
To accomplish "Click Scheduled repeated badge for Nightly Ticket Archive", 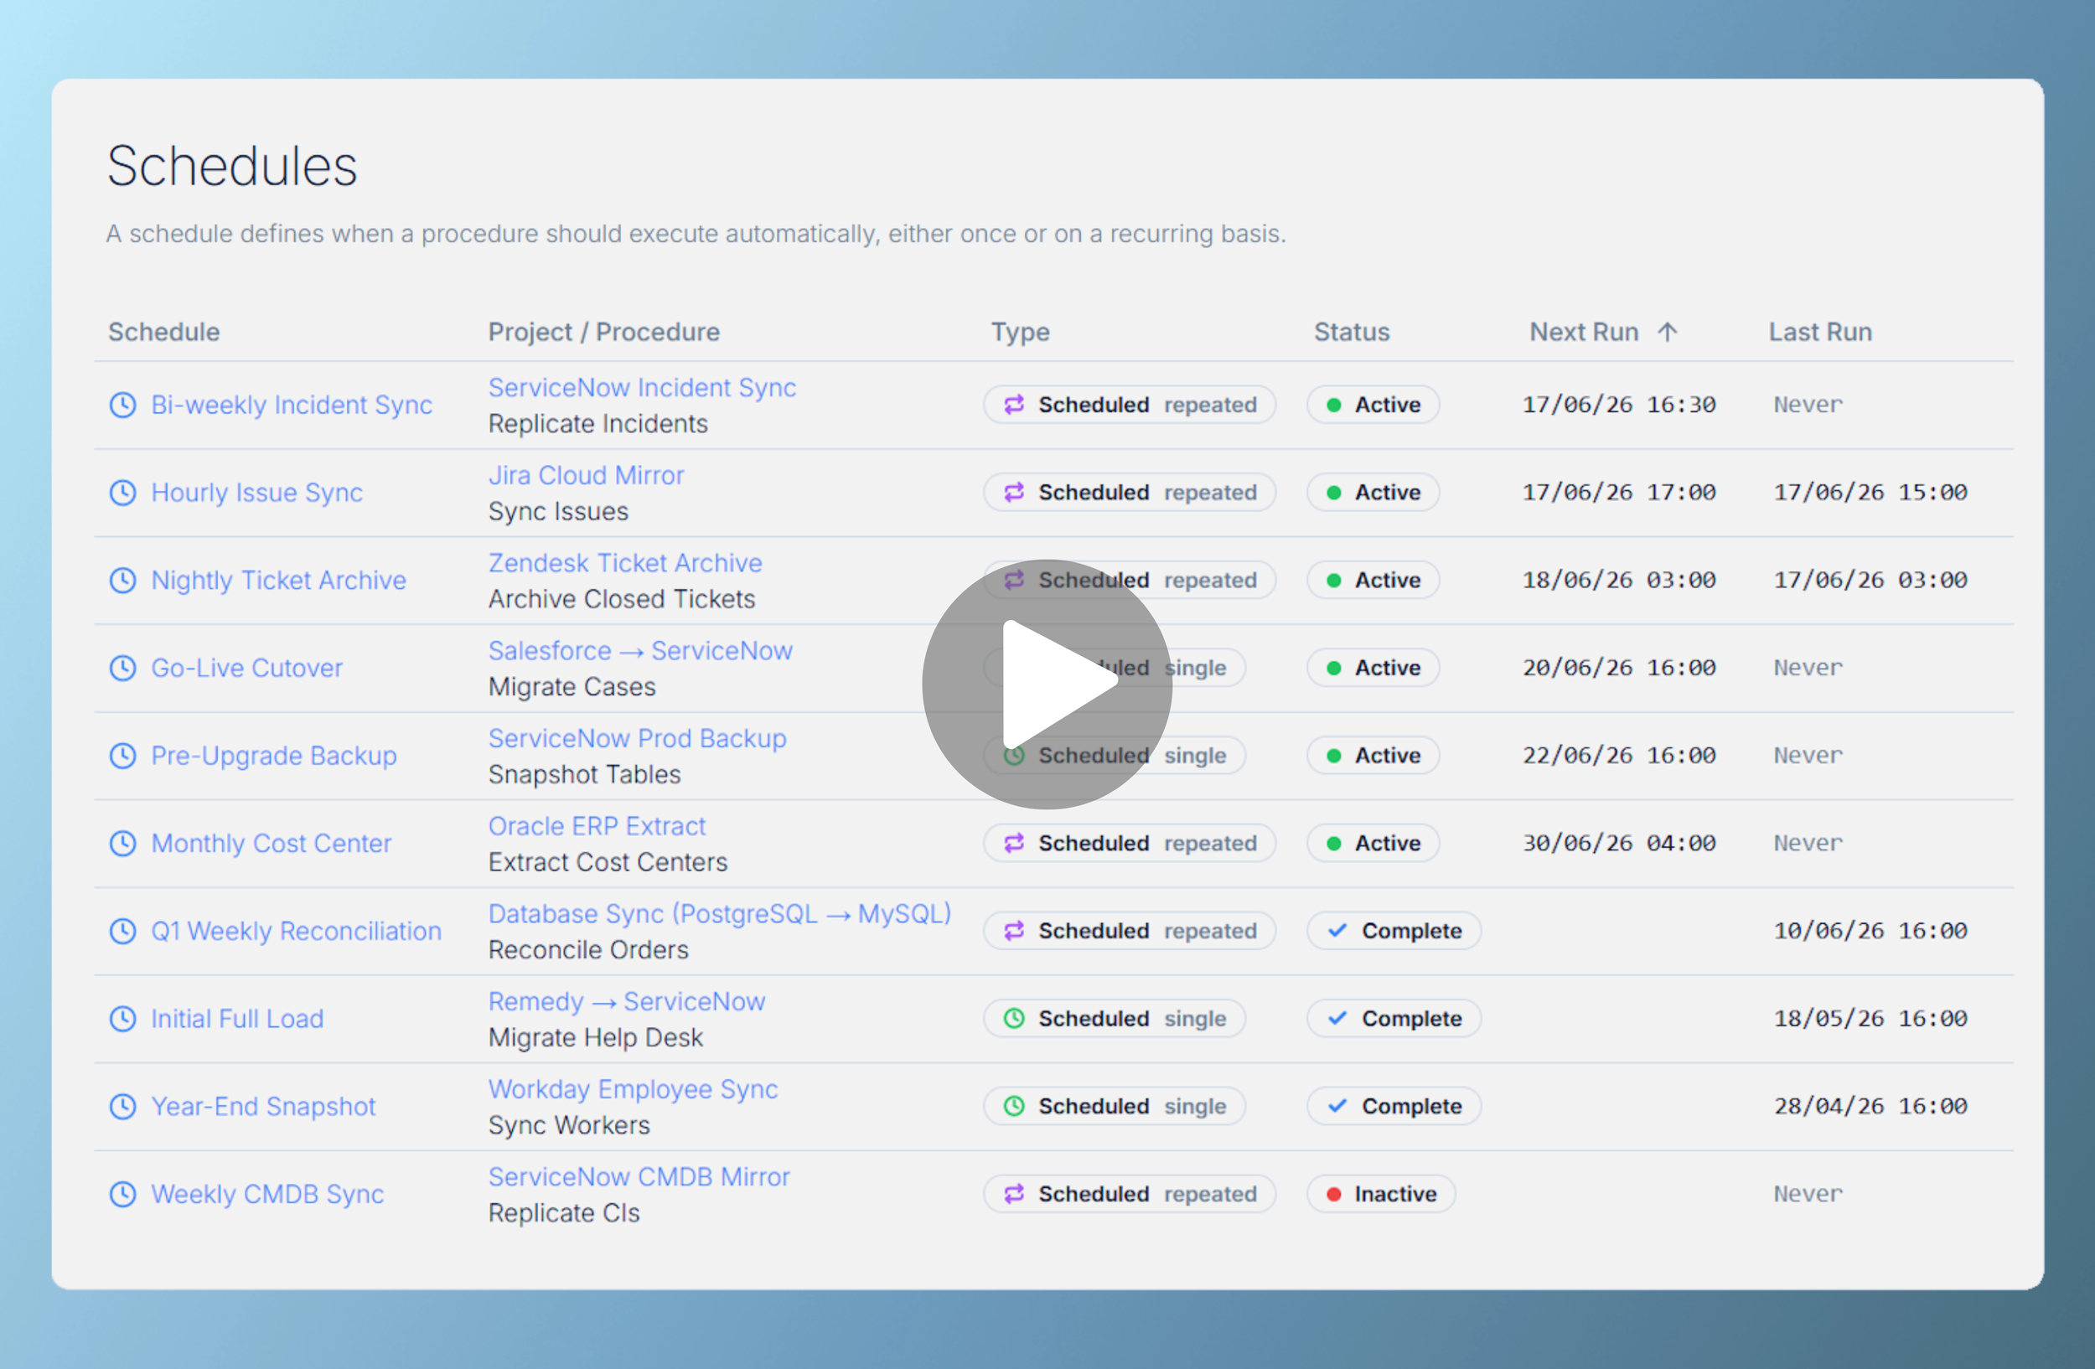I will point(1129,580).
